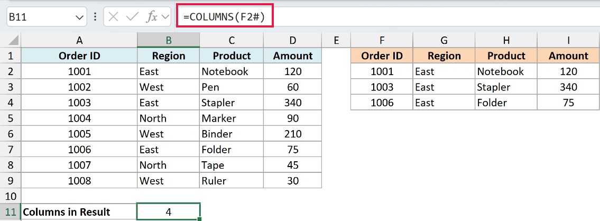Screen dimensions: 600x221
Task: Select the amount cell showing 210
Action: pos(293,134)
